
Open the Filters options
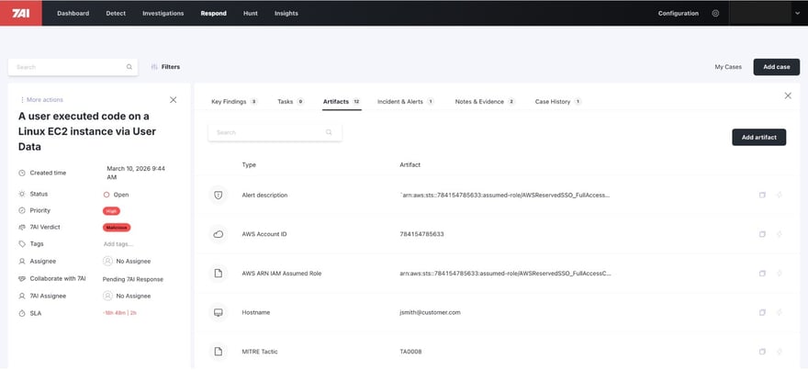(165, 67)
